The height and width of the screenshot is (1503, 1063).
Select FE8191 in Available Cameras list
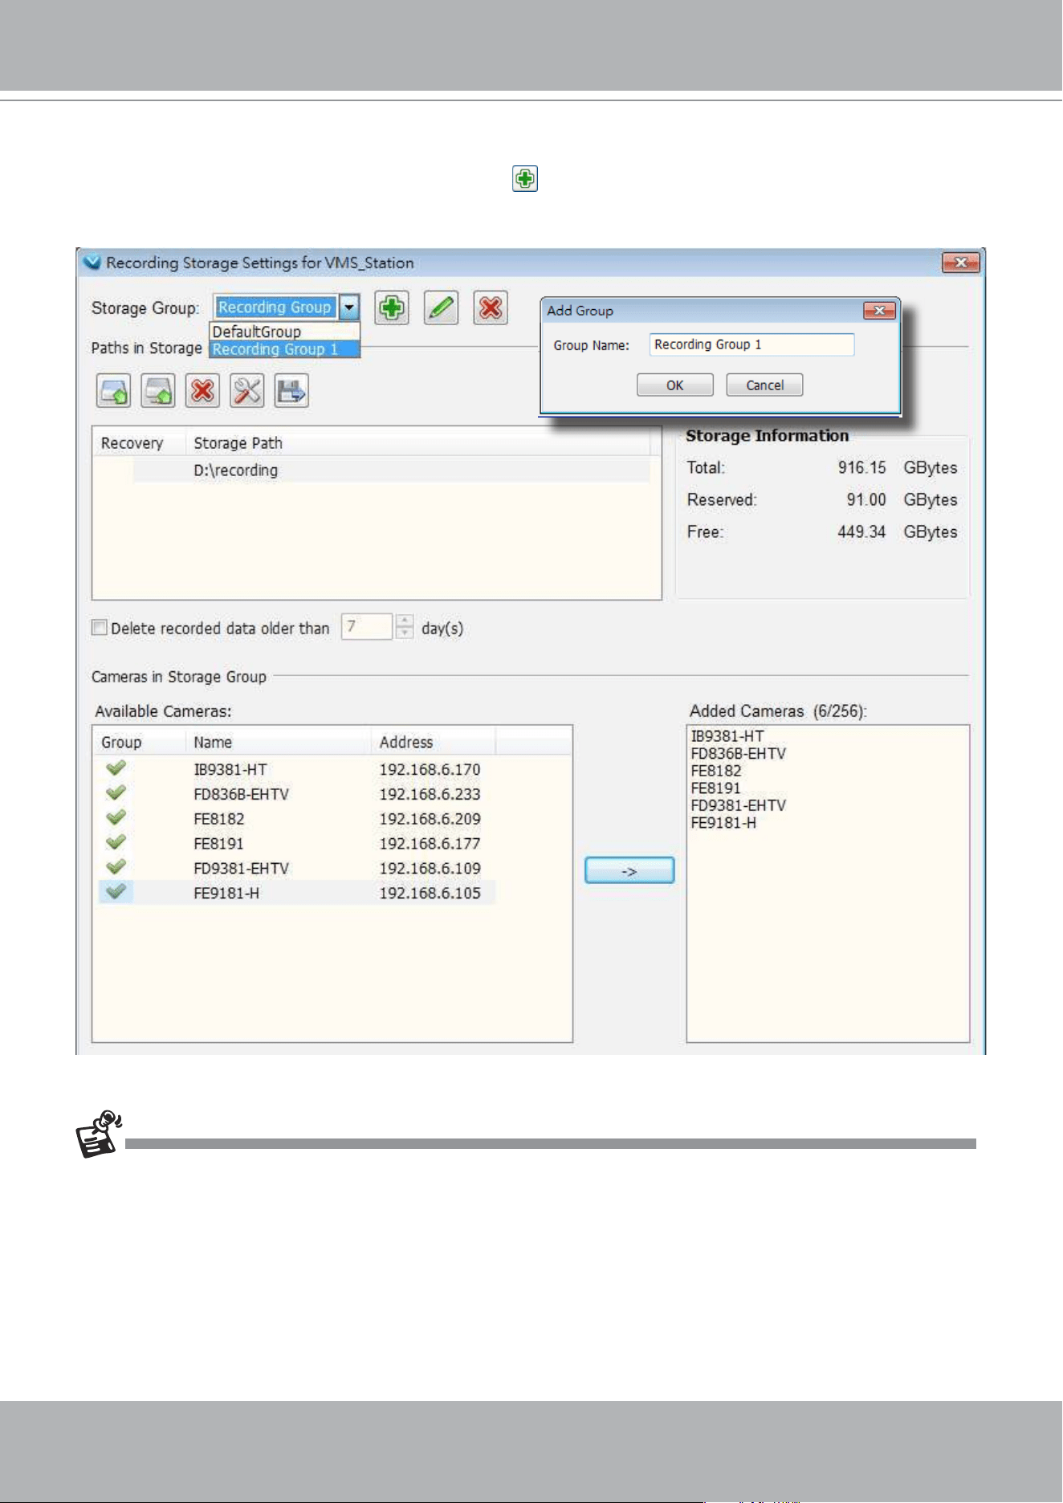click(x=218, y=844)
